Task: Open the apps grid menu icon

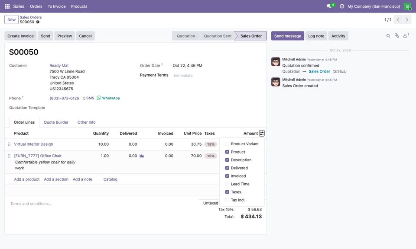Action: tap(7, 6)
